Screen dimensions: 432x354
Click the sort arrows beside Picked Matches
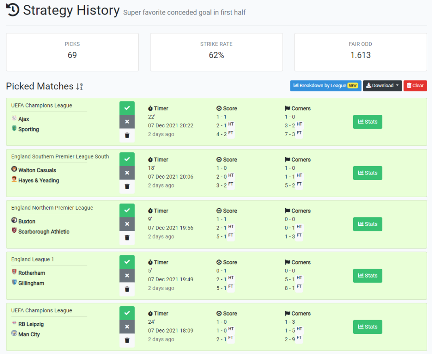(x=79, y=86)
